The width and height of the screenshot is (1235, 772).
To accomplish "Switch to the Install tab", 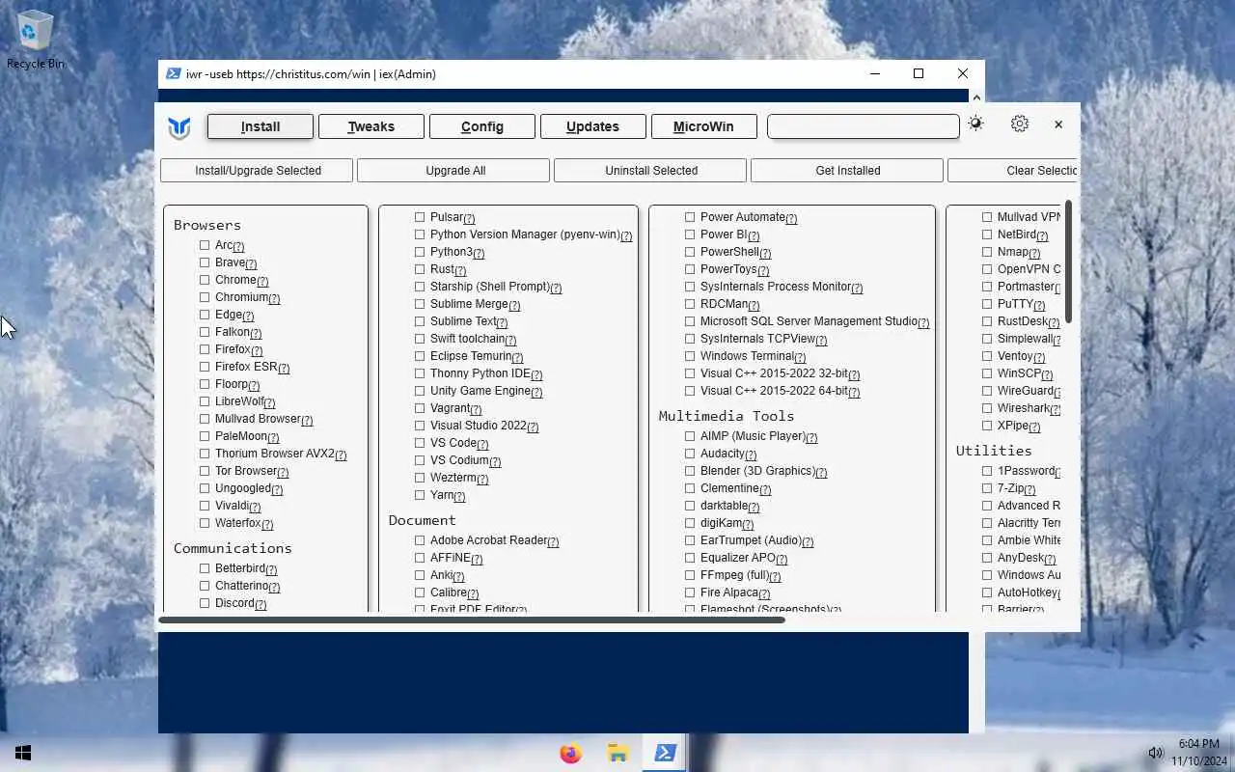I will click(261, 126).
